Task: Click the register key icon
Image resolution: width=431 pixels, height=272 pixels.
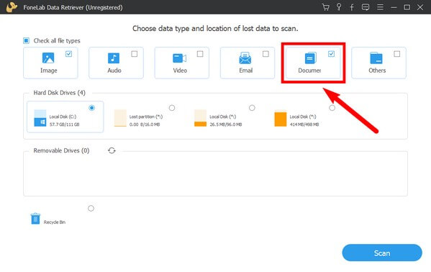Action: tap(339, 7)
